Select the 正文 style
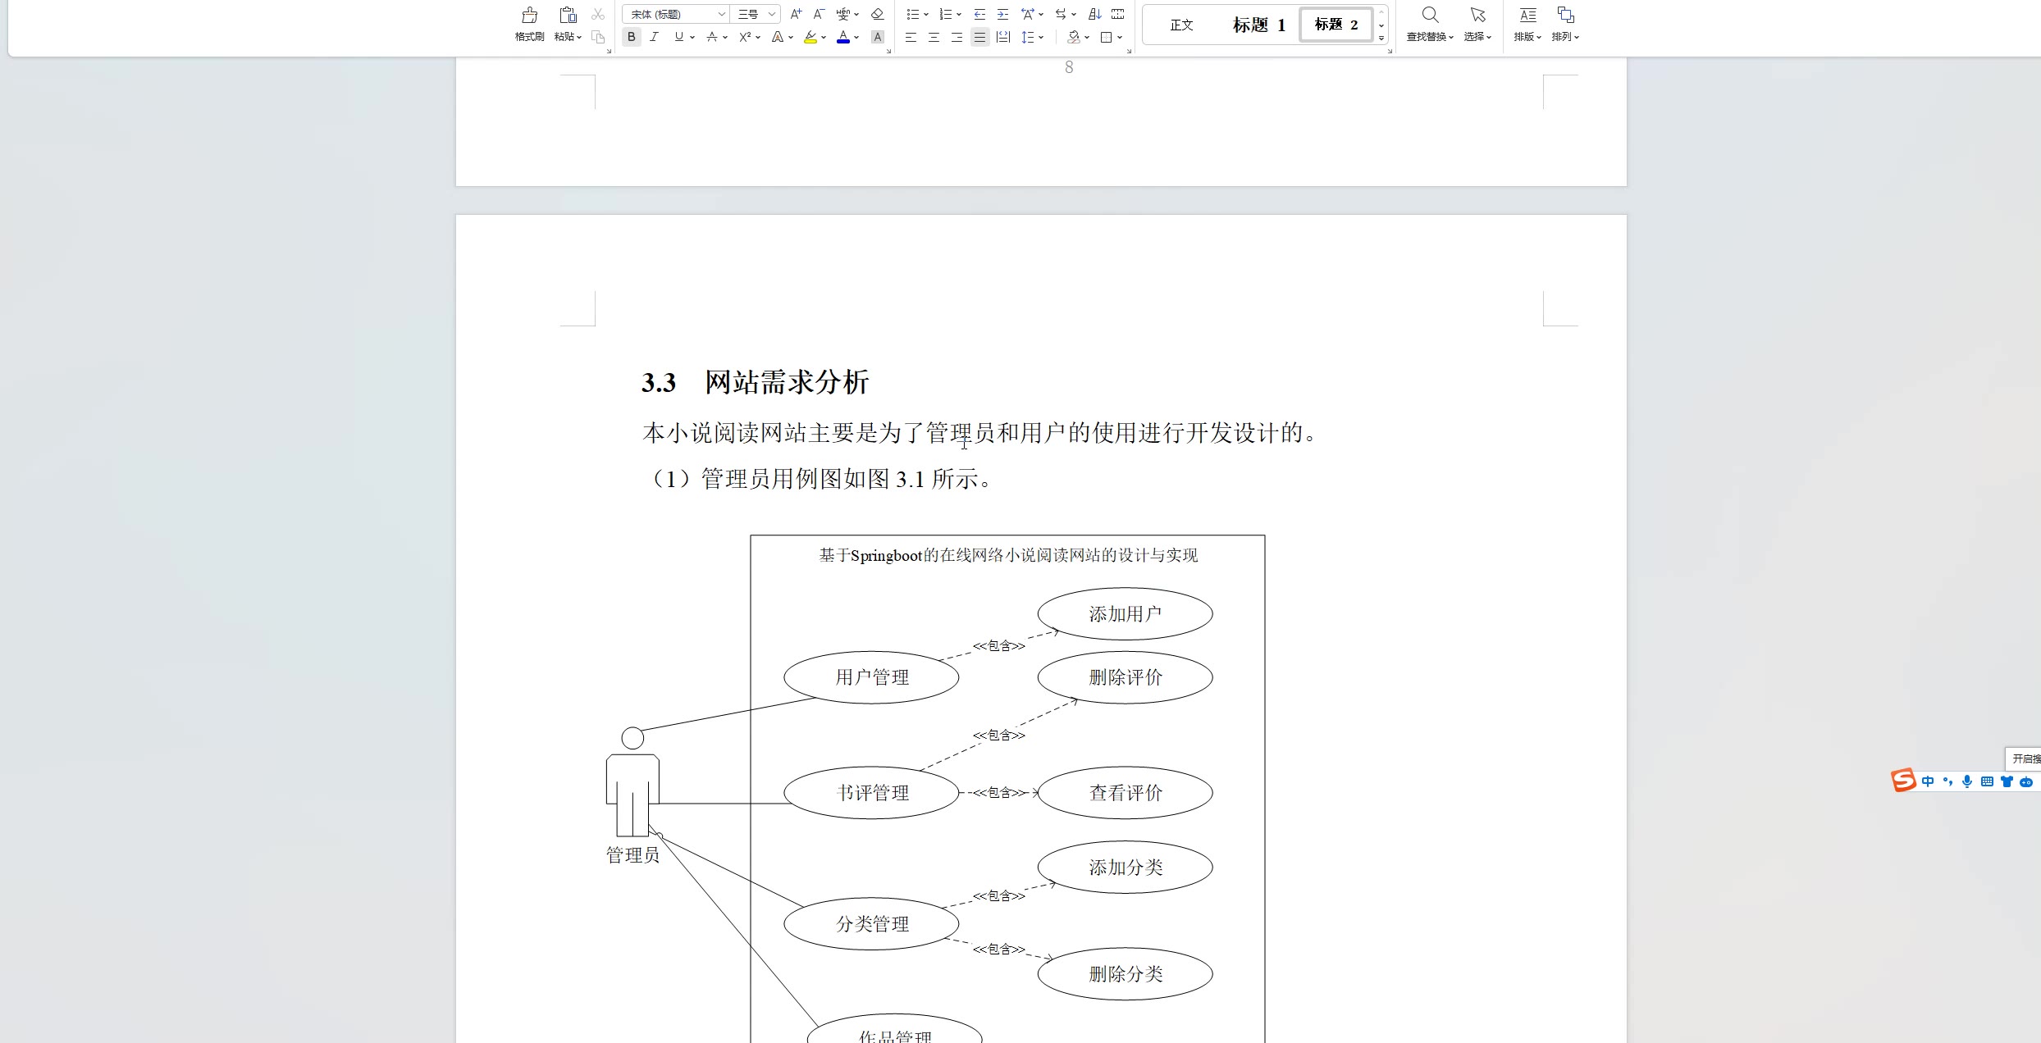 click(x=1181, y=25)
